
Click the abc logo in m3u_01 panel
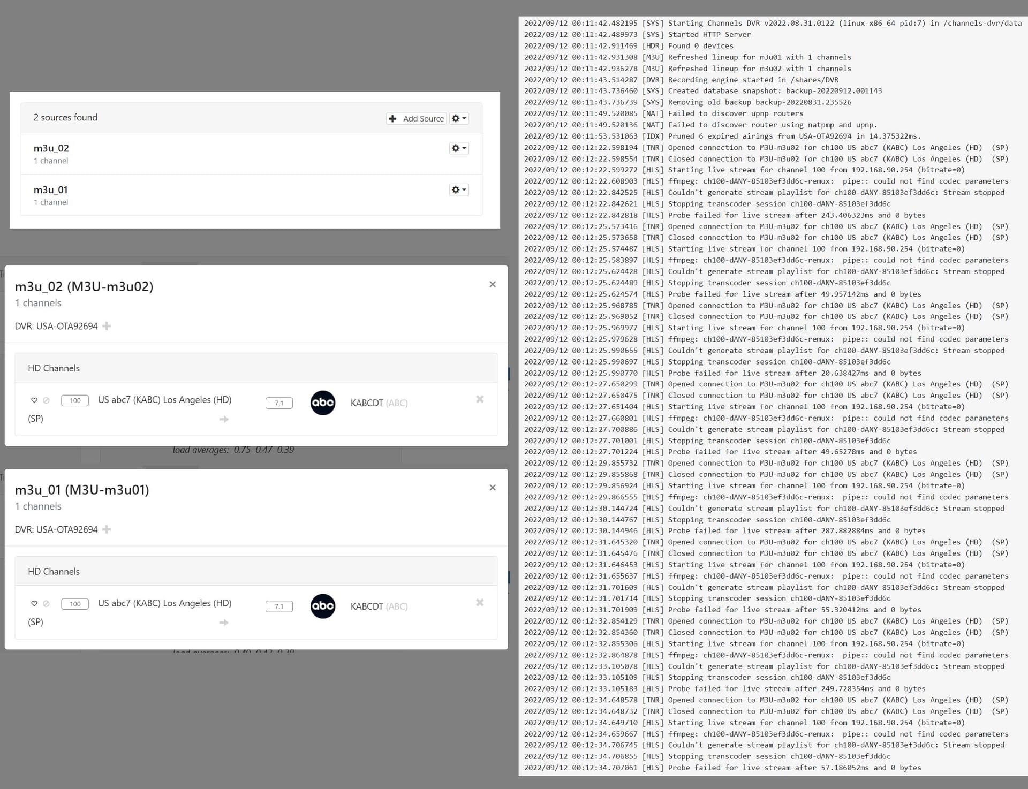pos(323,606)
